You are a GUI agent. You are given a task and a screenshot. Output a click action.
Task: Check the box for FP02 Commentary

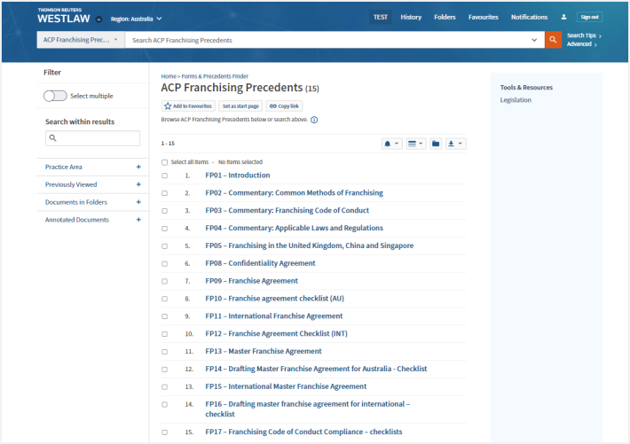[164, 193]
